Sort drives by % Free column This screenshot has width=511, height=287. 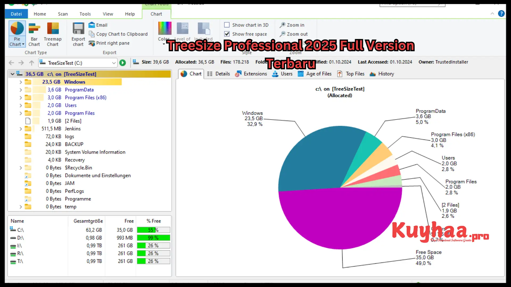(154, 221)
